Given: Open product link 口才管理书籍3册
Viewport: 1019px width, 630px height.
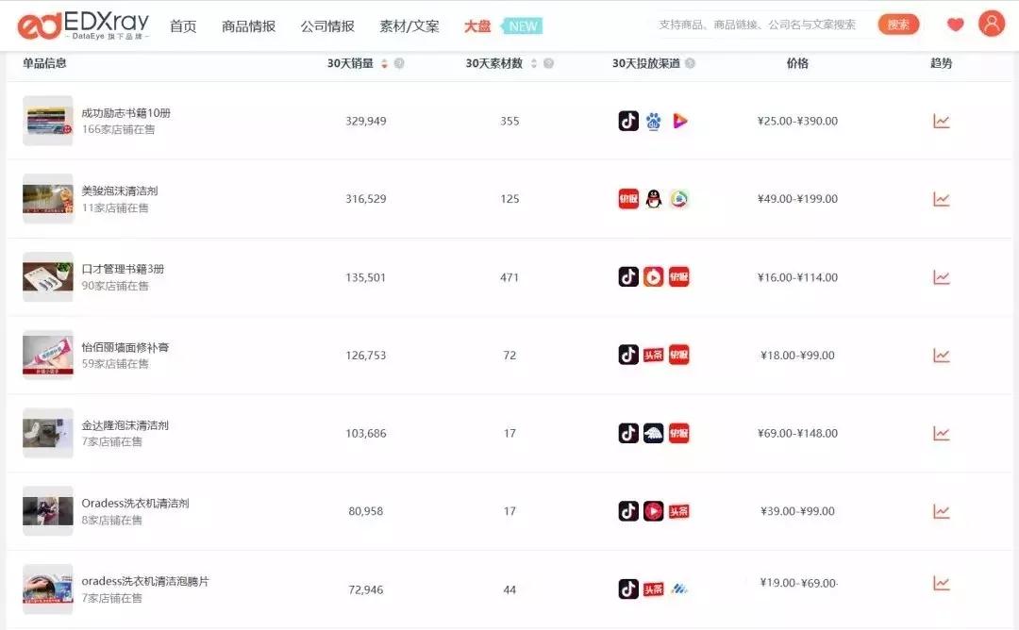Looking at the screenshot, I should point(123,269).
